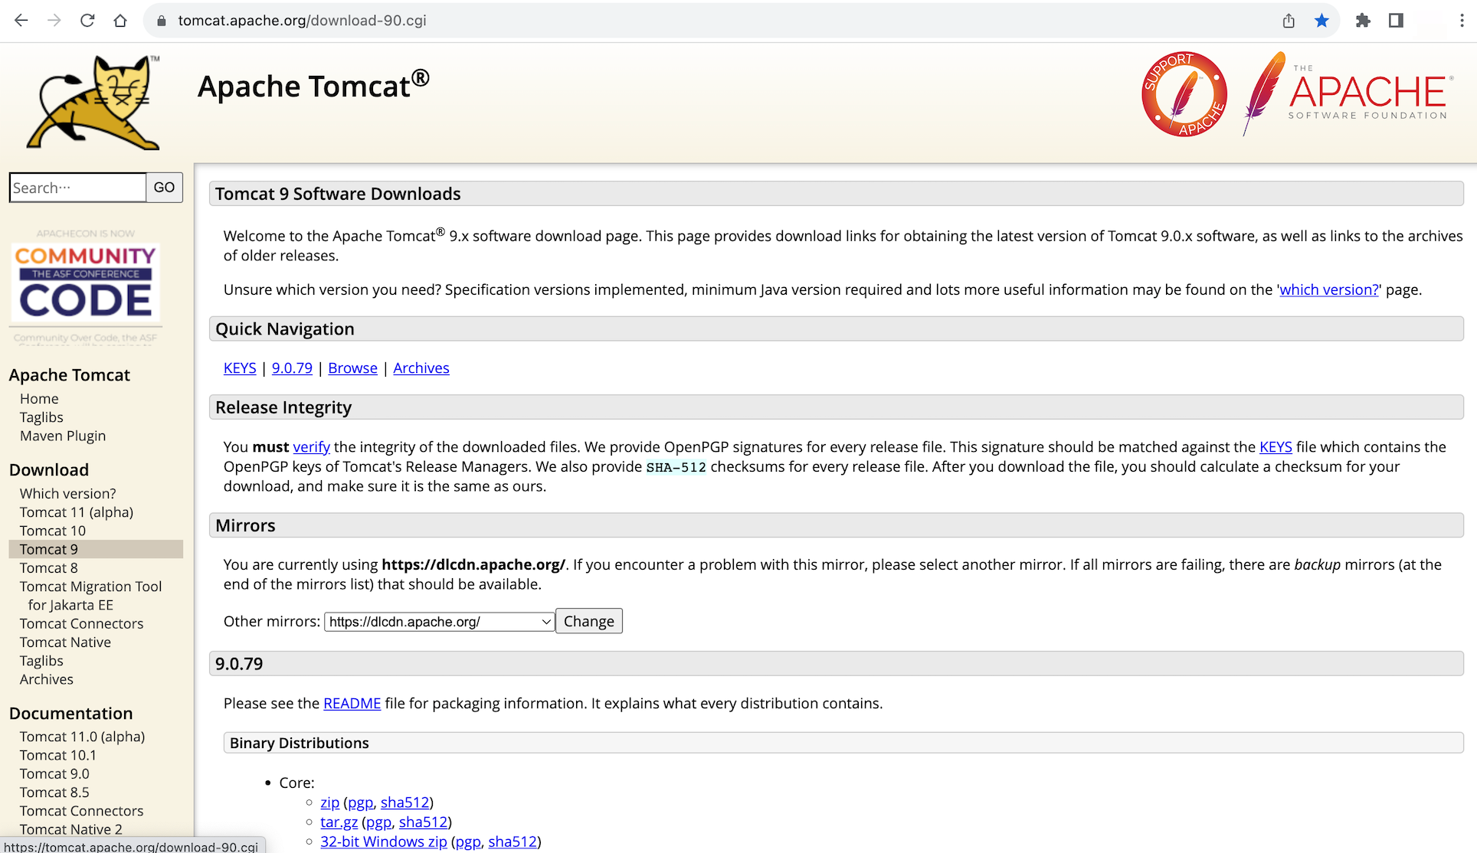
Task: Open Tomcat Native under Download
Action: point(65,642)
